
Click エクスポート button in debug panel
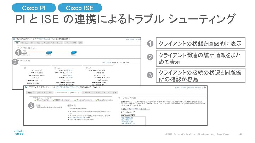point(145,109)
